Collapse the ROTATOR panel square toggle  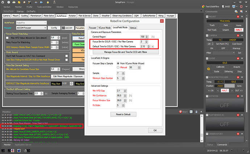pyautogui.click(x=207, y=96)
